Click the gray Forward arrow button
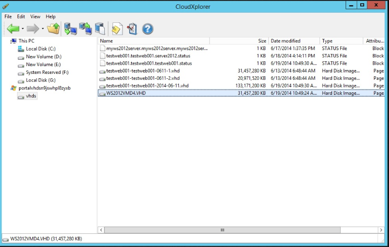Screen dimensions: 389x247 click(33, 29)
